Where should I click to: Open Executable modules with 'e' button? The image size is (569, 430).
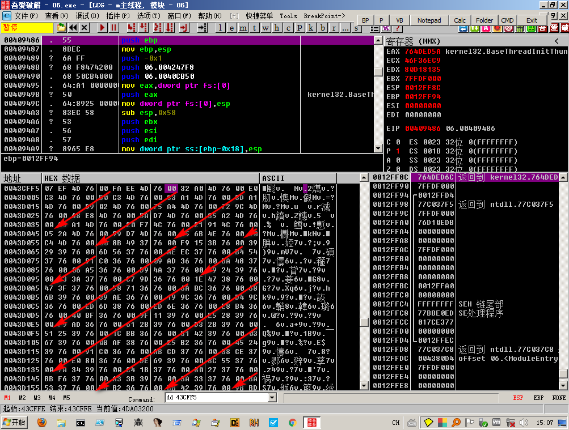(231, 28)
